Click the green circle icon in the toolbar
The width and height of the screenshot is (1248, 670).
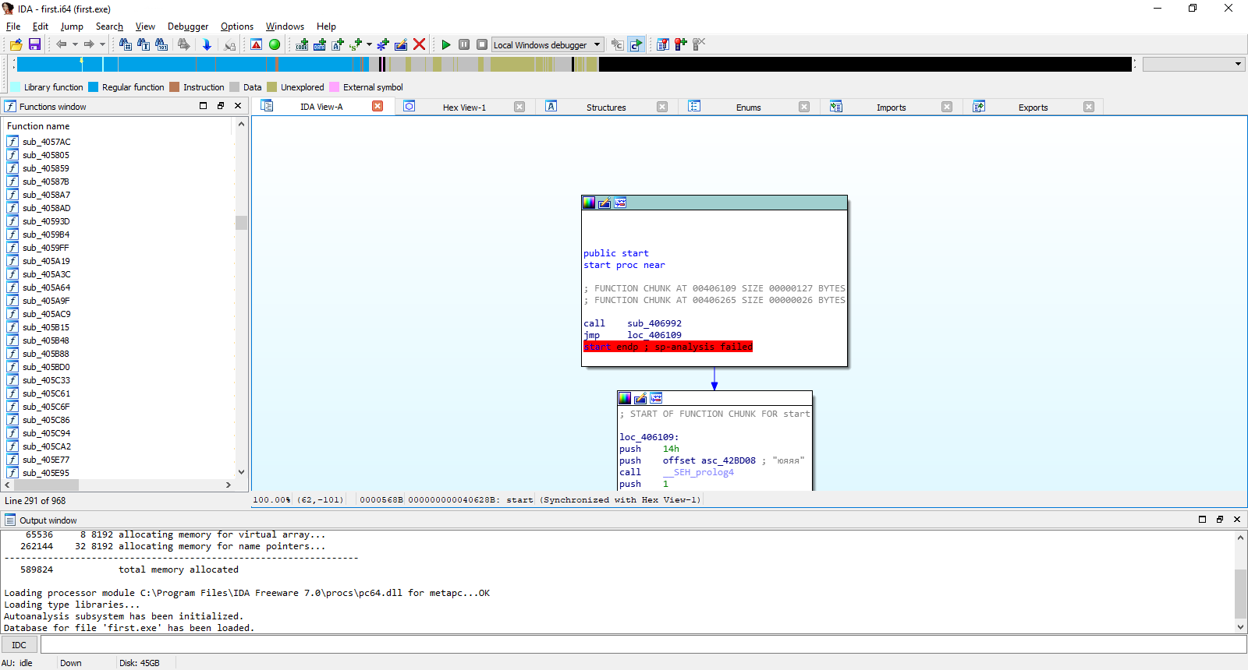tap(275, 44)
